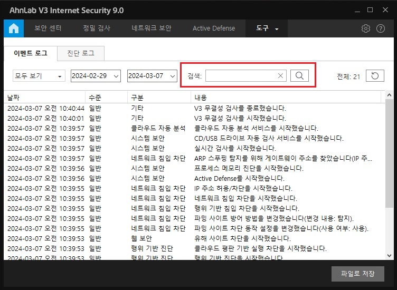
Task: Select row '파밍 사이트 차단 동작 설정을 변경했습니다'
Action: coord(194,228)
